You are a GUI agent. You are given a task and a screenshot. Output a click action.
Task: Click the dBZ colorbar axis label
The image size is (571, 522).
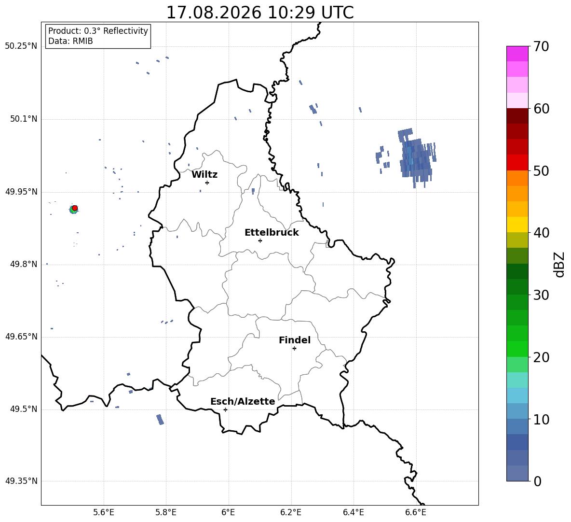[560, 264]
